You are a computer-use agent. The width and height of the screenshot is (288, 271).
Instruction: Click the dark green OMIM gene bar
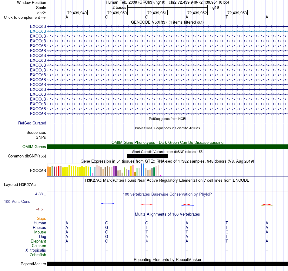click(x=167, y=147)
